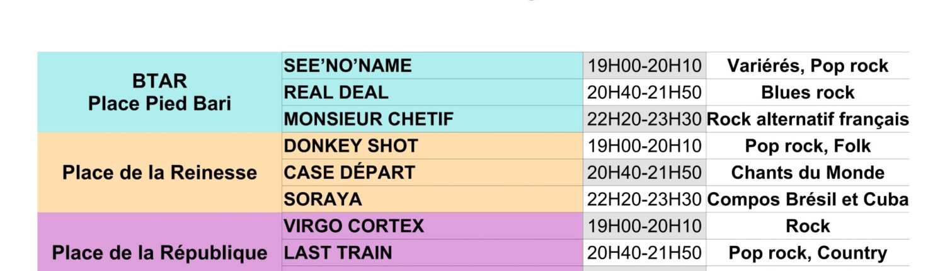Image resolution: width=945 pixels, height=271 pixels.
Task: Select the Place de la Reinesse cell
Action: pos(159,173)
